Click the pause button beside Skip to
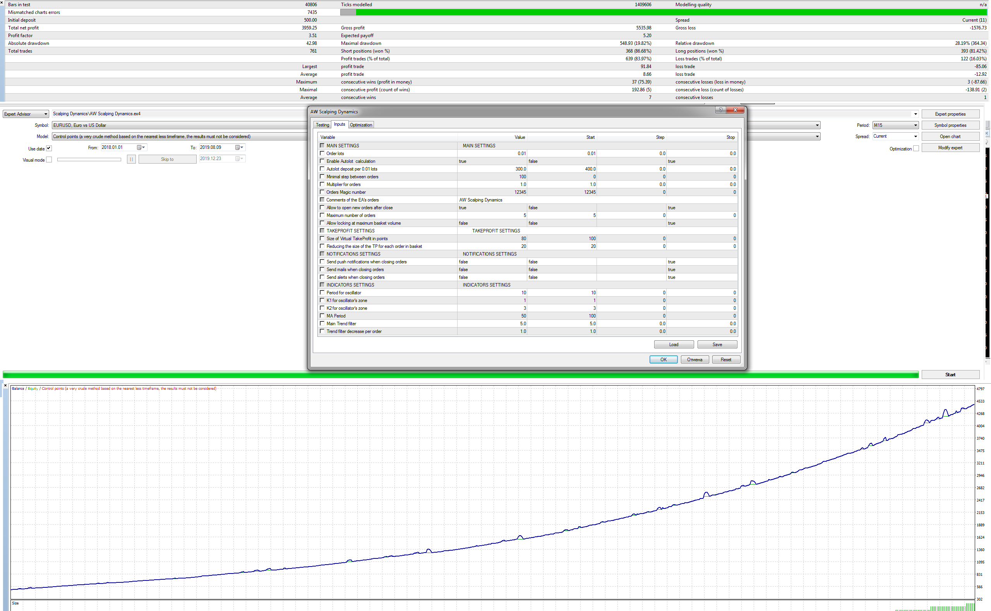991x611 pixels. click(x=131, y=159)
